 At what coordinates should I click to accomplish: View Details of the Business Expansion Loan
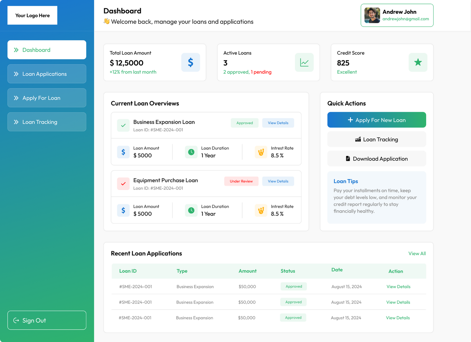click(x=278, y=123)
